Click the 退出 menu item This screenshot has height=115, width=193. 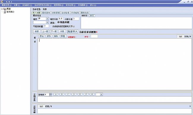tap(93, 5)
